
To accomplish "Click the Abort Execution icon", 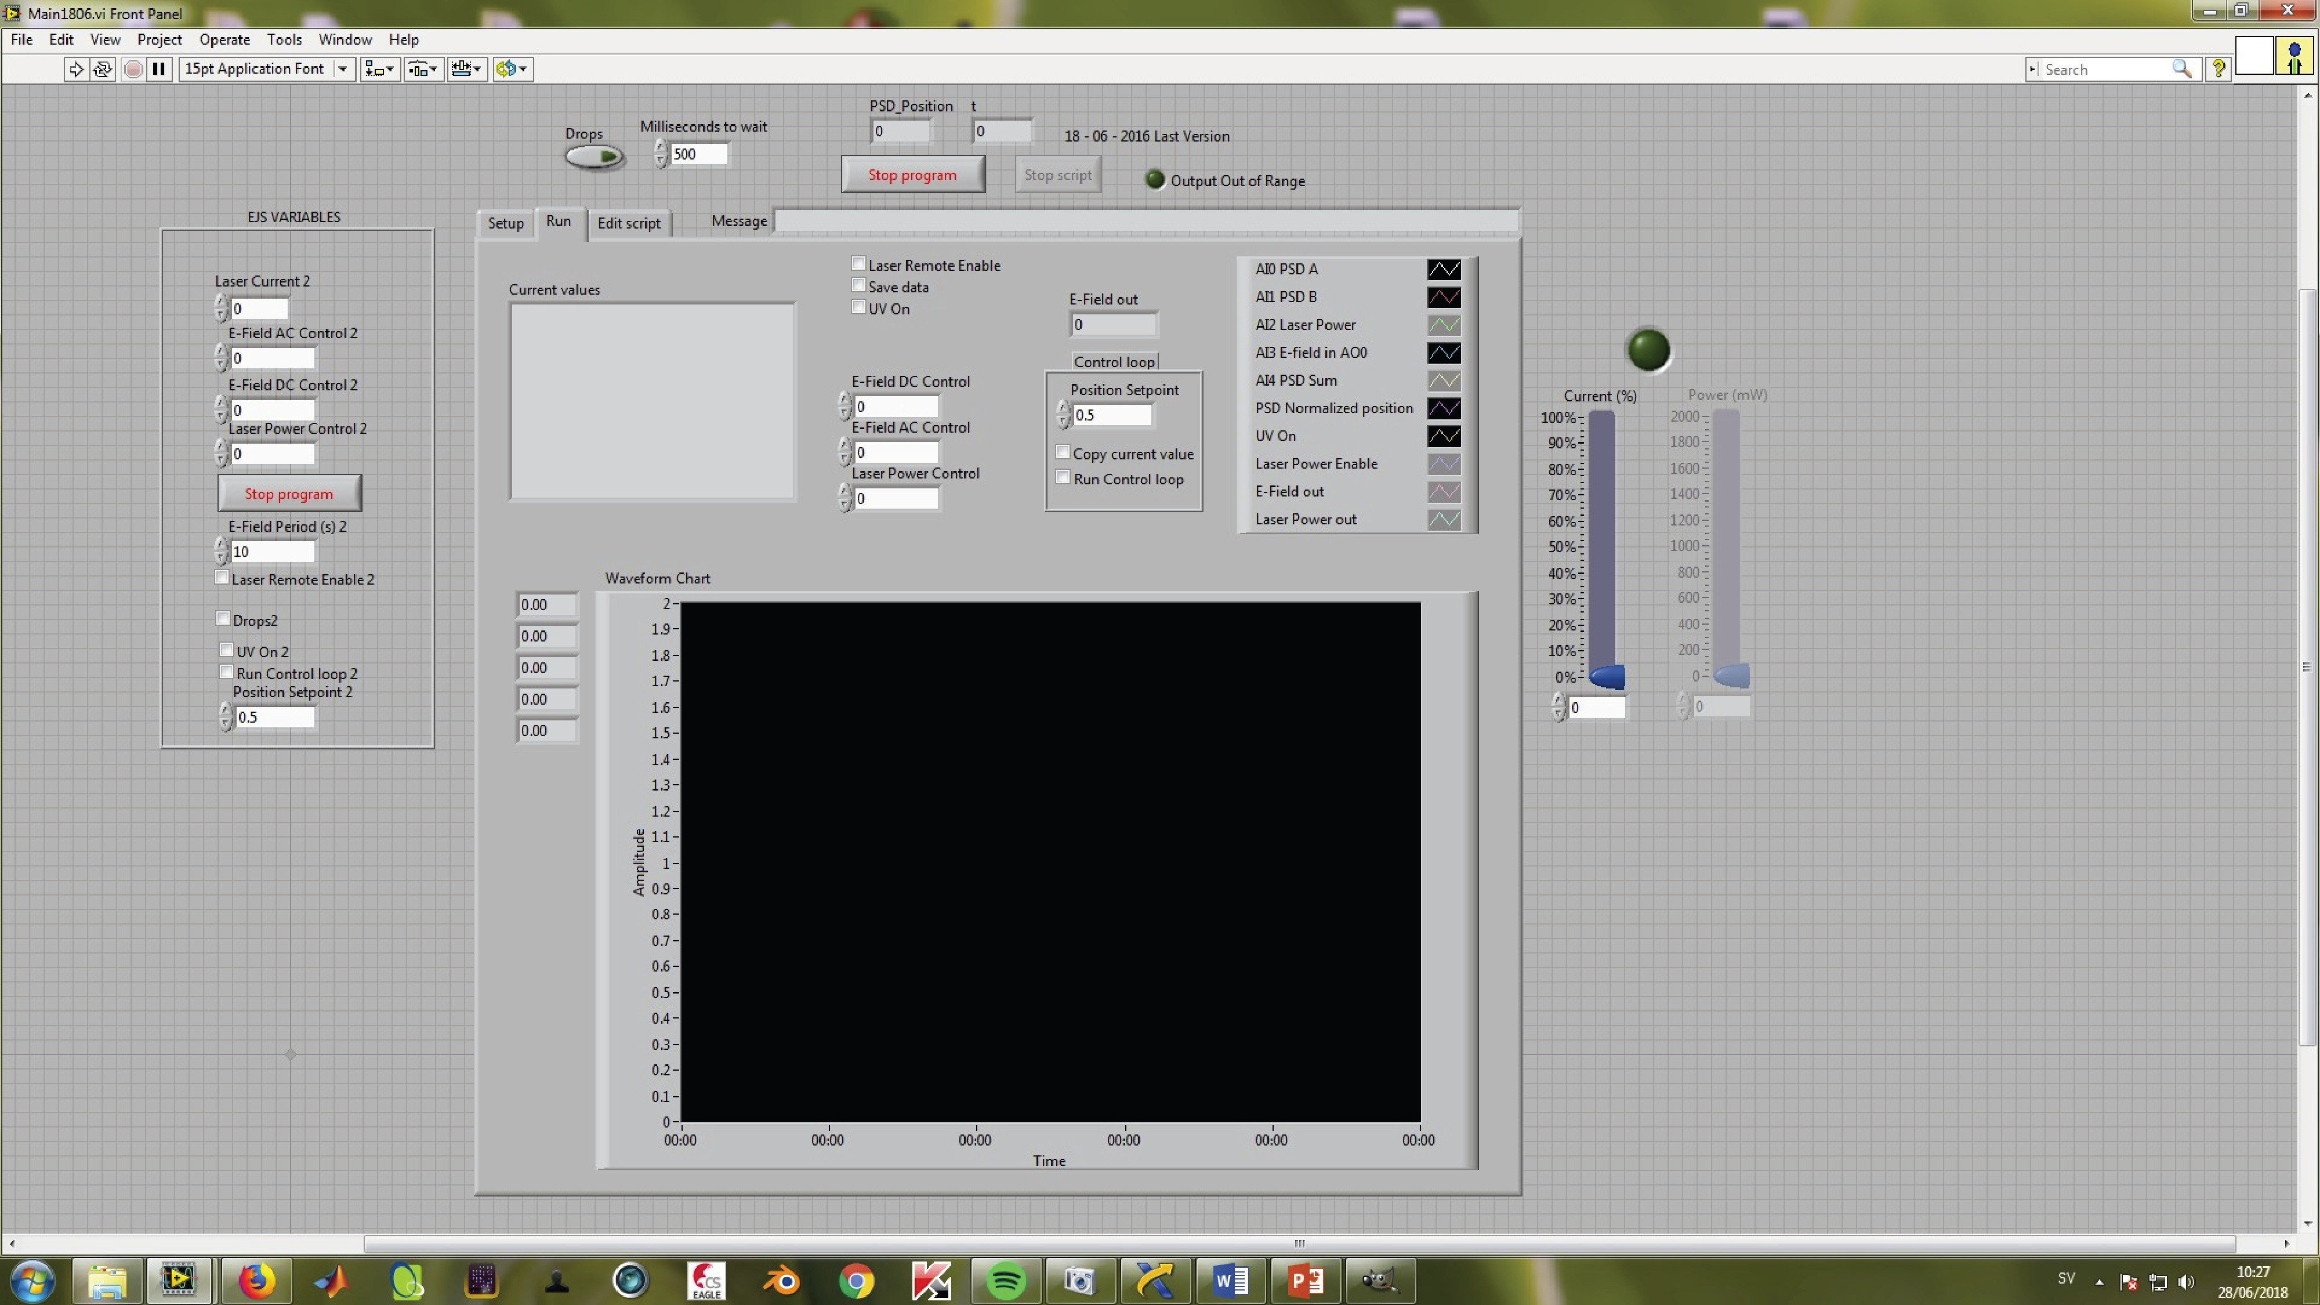I will [132, 70].
